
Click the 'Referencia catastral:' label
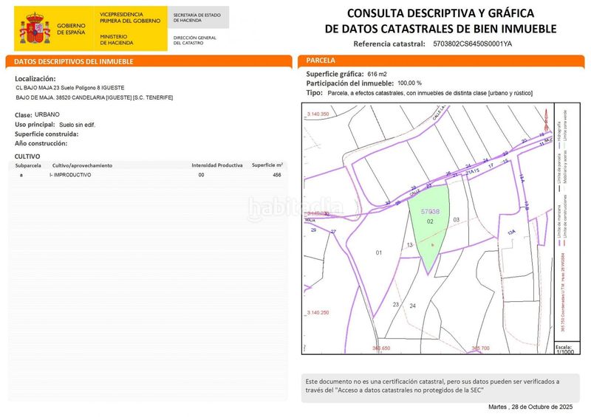click(389, 44)
